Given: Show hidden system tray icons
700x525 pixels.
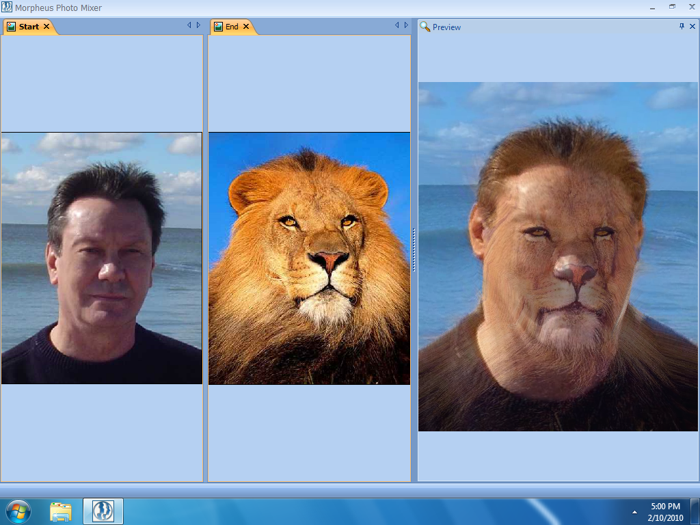Looking at the screenshot, I should tap(634, 512).
